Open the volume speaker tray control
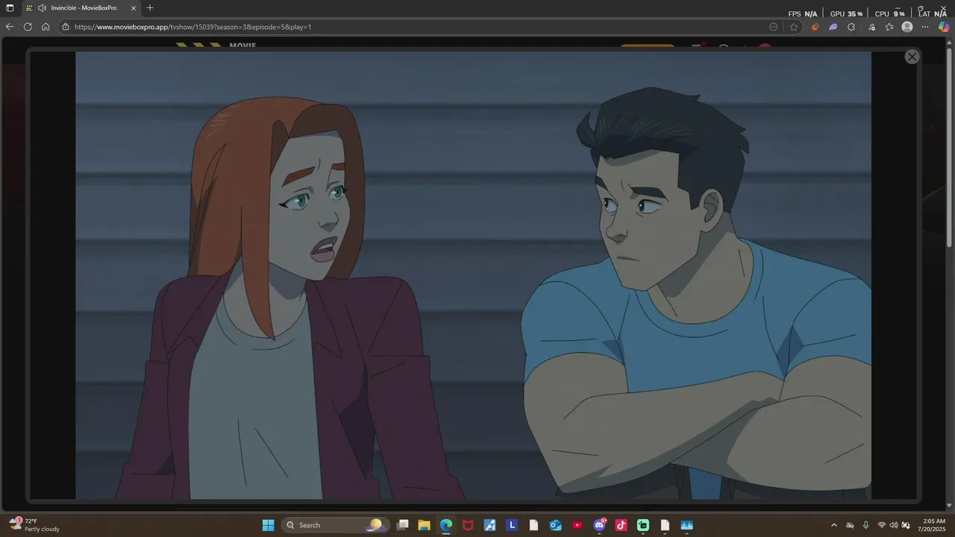 click(x=894, y=525)
